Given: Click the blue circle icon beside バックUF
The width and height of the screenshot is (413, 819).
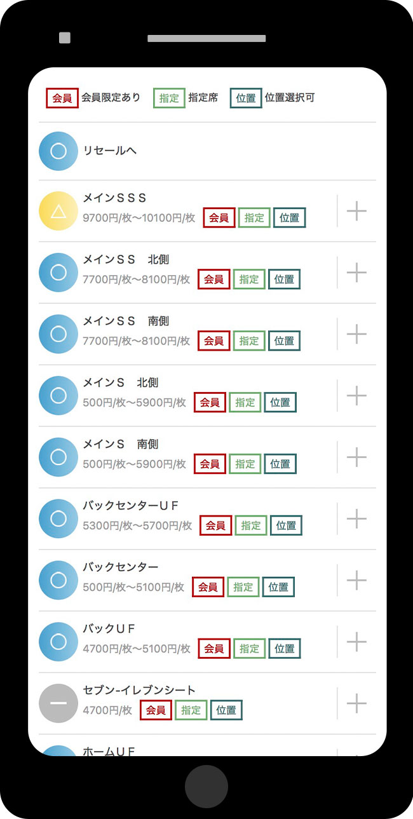Looking at the screenshot, I should coord(58,642).
